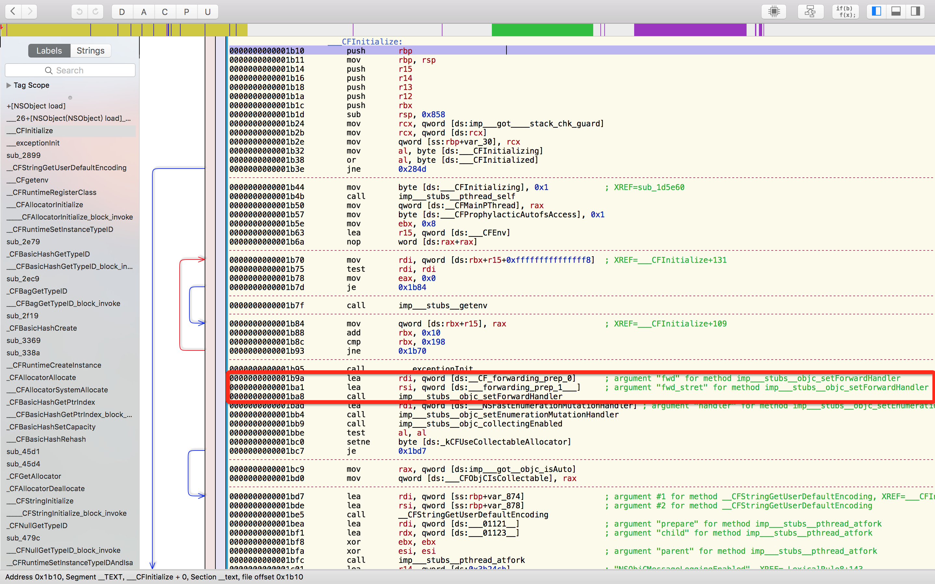935x584 pixels.
Task: Select _CFBagGetTypeID label entry
Action: click(38, 291)
